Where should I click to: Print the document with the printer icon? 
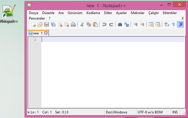[x=73, y=25]
